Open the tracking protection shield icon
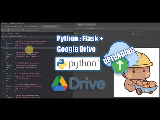The width and height of the screenshot is (160, 120). point(21,30)
